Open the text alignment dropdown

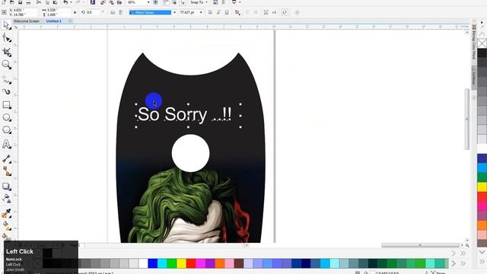[237, 12]
